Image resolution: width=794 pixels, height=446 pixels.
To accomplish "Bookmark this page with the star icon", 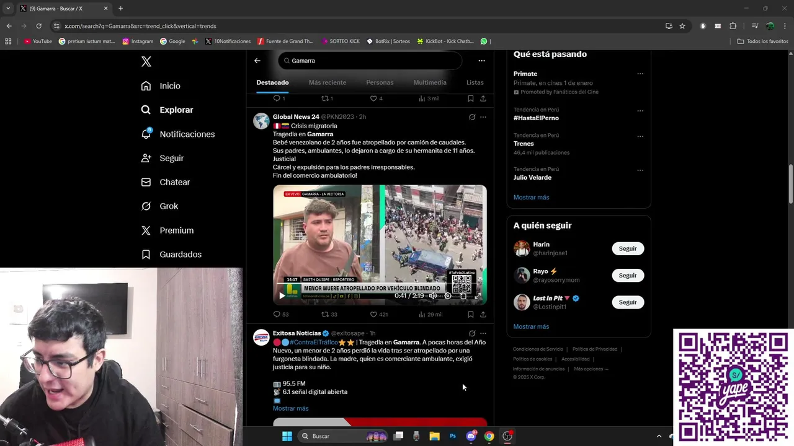I will pyautogui.click(x=682, y=26).
